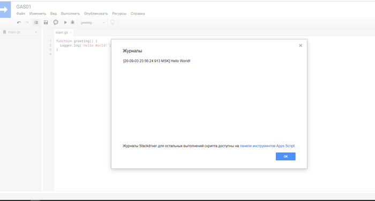This screenshot has height=201, width=375.
Task: Redo the last edit
Action: [27, 22]
